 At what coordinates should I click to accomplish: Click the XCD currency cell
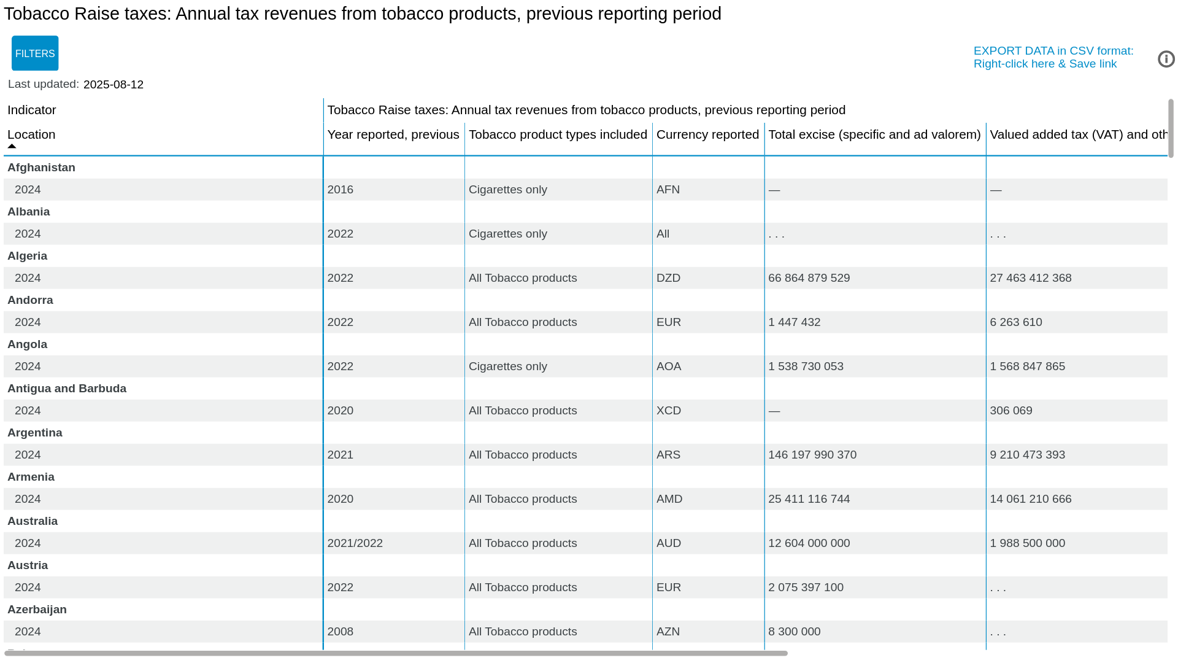point(669,411)
